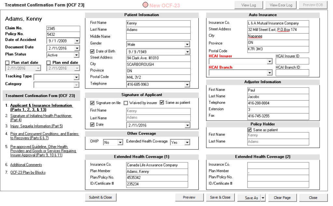
Task: Click Submit & Close
Action: pos(100,197)
